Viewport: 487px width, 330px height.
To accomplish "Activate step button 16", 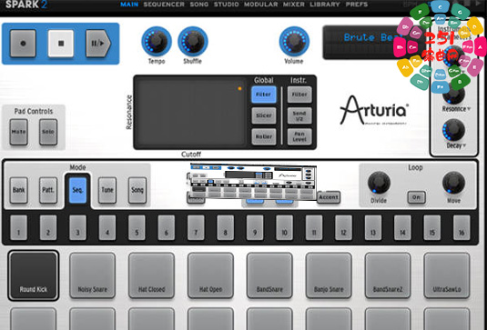I will 462,228.
